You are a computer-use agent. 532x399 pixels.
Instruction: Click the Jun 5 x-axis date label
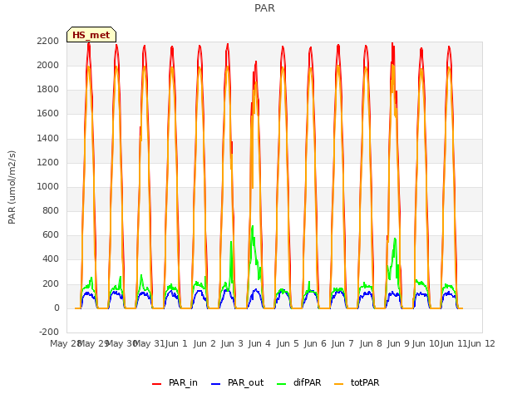click(x=288, y=344)
